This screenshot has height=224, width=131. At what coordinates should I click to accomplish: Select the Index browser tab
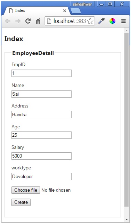click(36, 10)
